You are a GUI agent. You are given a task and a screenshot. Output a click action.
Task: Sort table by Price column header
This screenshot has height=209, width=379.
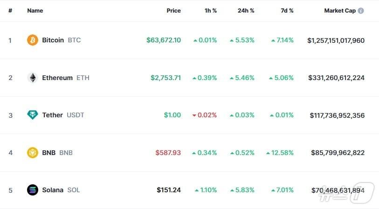(x=173, y=11)
